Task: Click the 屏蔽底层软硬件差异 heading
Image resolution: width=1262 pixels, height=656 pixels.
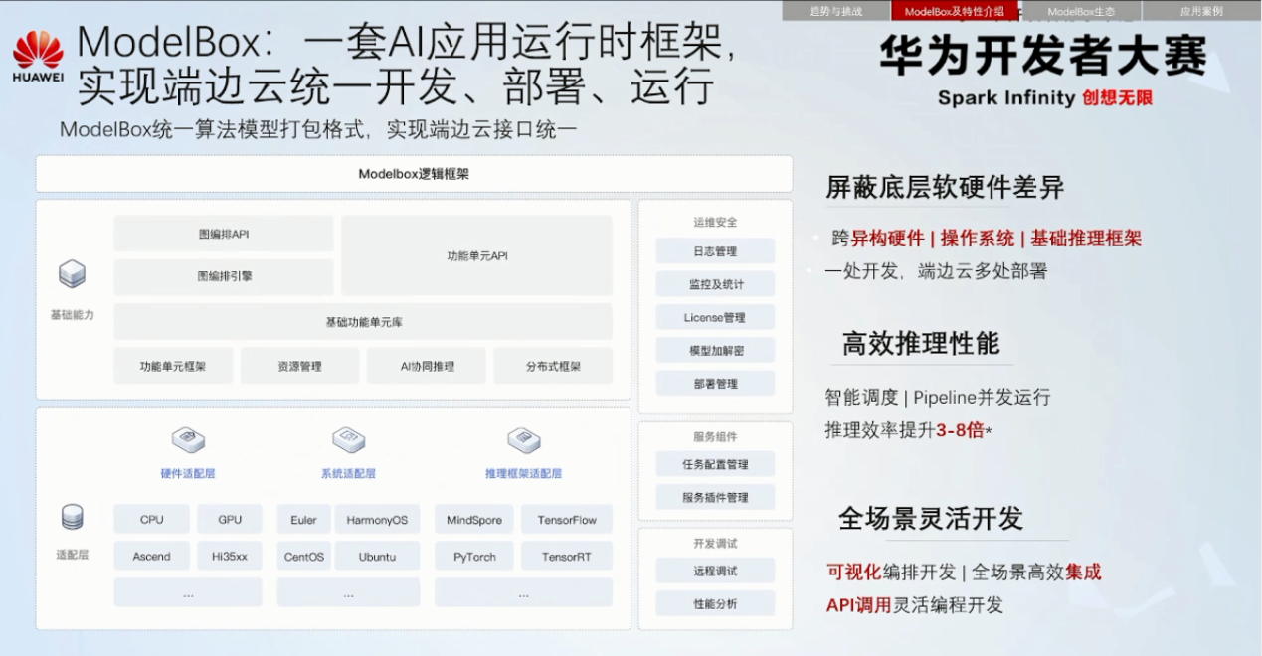Action: [945, 187]
